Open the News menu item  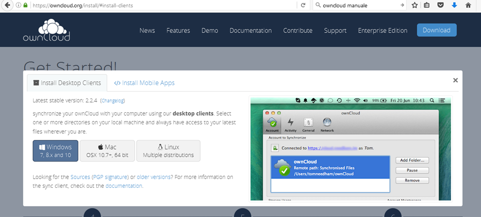tap(147, 30)
